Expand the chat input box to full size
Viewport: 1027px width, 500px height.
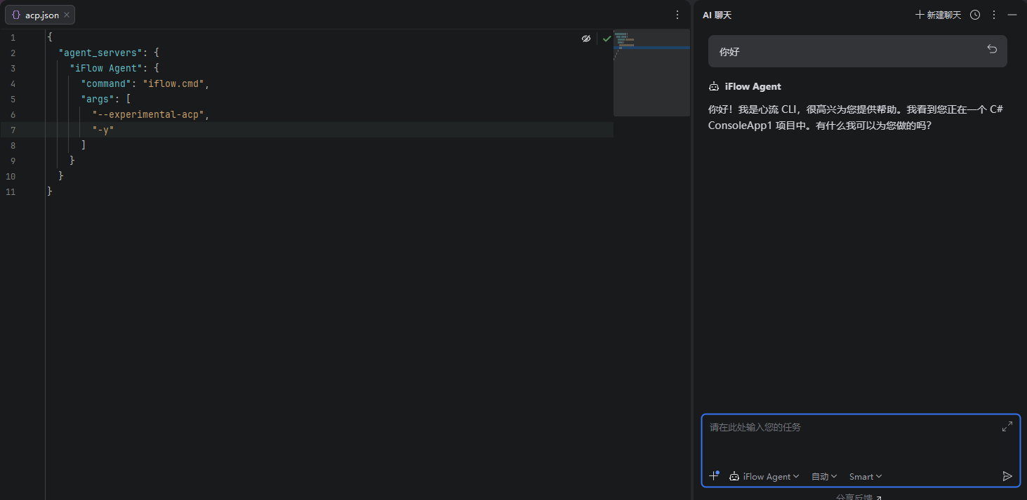click(1007, 426)
